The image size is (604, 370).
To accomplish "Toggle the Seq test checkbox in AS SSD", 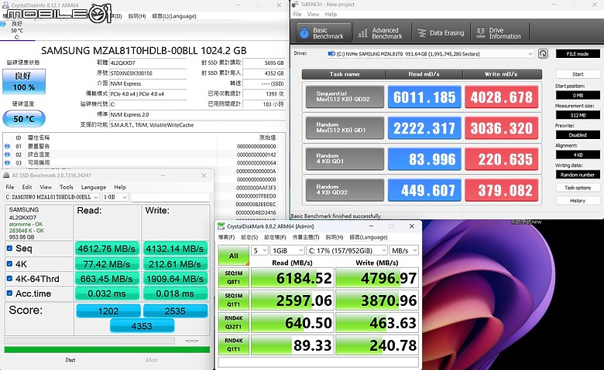I will [x=9, y=248].
